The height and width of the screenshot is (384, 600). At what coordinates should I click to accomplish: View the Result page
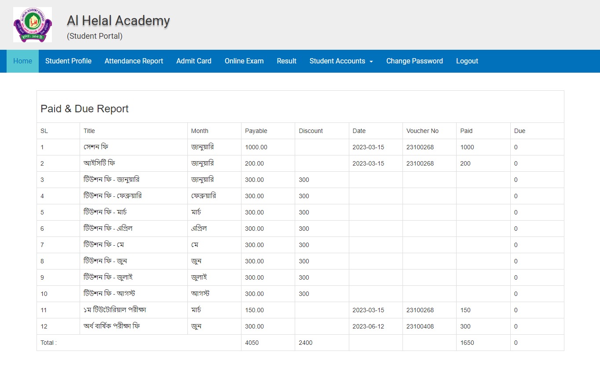[x=286, y=61]
